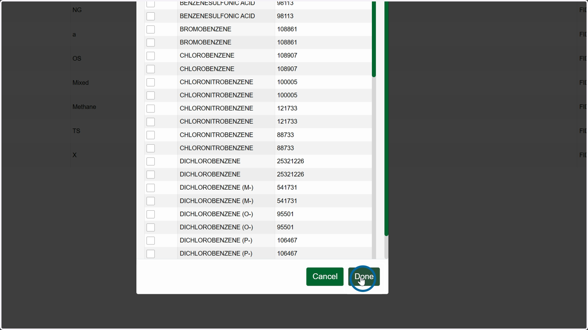Click 'X' in the background table

(74, 155)
